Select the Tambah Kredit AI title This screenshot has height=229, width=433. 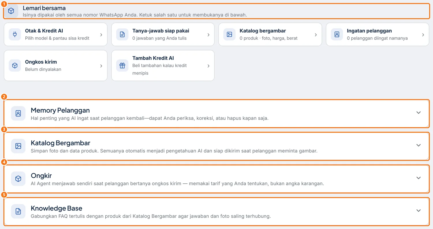tap(153, 58)
